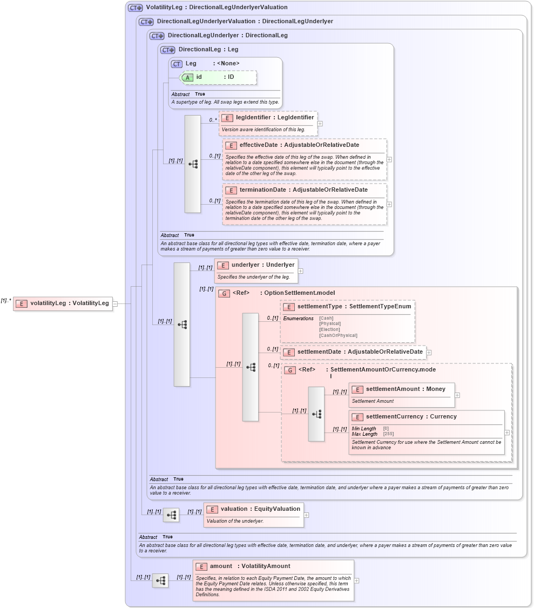Collapse the volatilityLeg element on the left
The width and height of the screenshot is (534, 608).
point(114,303)
